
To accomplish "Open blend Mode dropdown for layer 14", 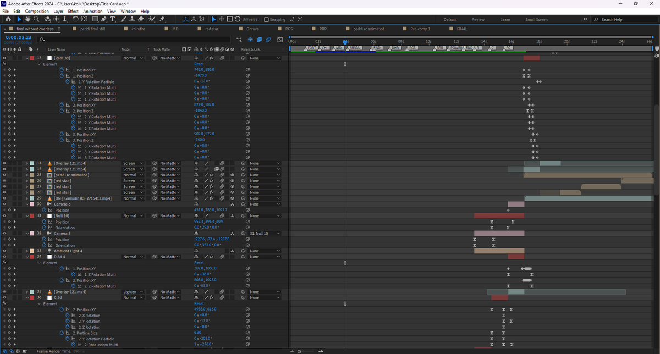I will click(x=133, y=163).
